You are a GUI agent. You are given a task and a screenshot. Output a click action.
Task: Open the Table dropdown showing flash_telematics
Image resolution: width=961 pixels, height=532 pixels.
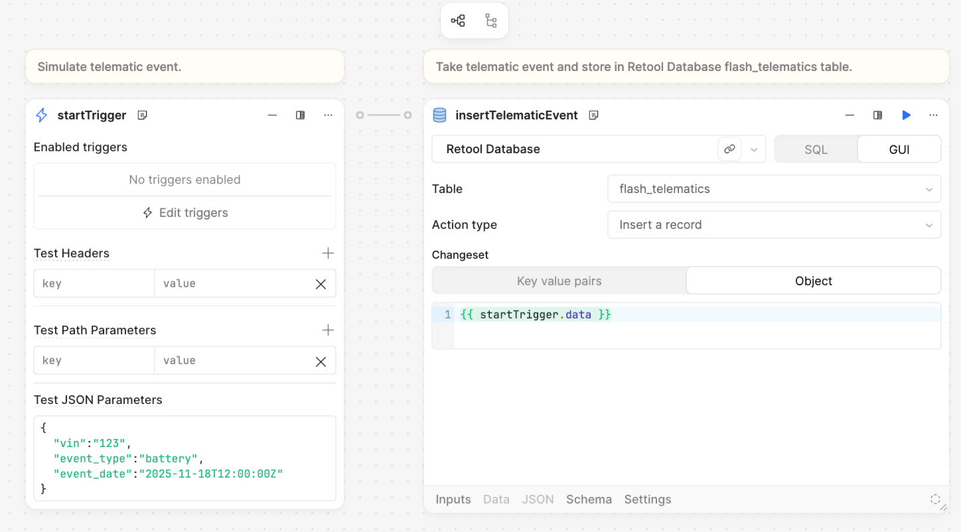[x=774, y=189]
